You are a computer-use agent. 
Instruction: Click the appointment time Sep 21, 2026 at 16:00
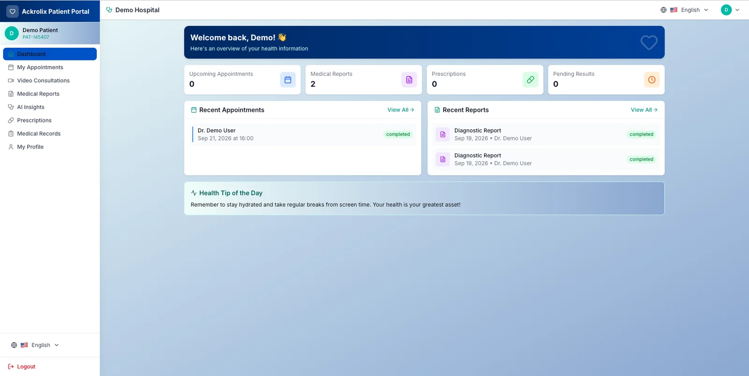[226, 139]
